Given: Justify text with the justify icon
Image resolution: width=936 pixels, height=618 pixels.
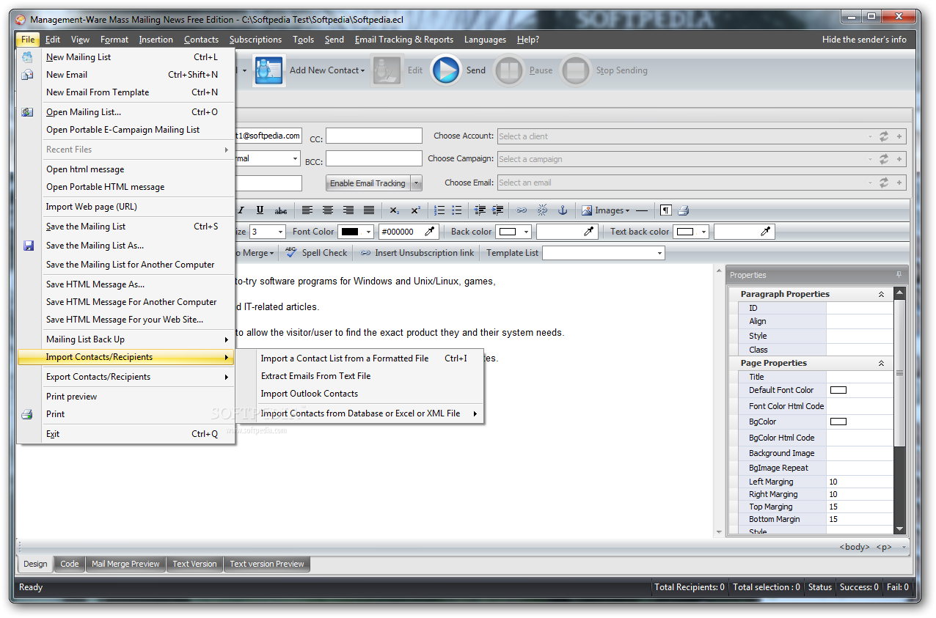Looking at the screenshot, I should point(369,210).
